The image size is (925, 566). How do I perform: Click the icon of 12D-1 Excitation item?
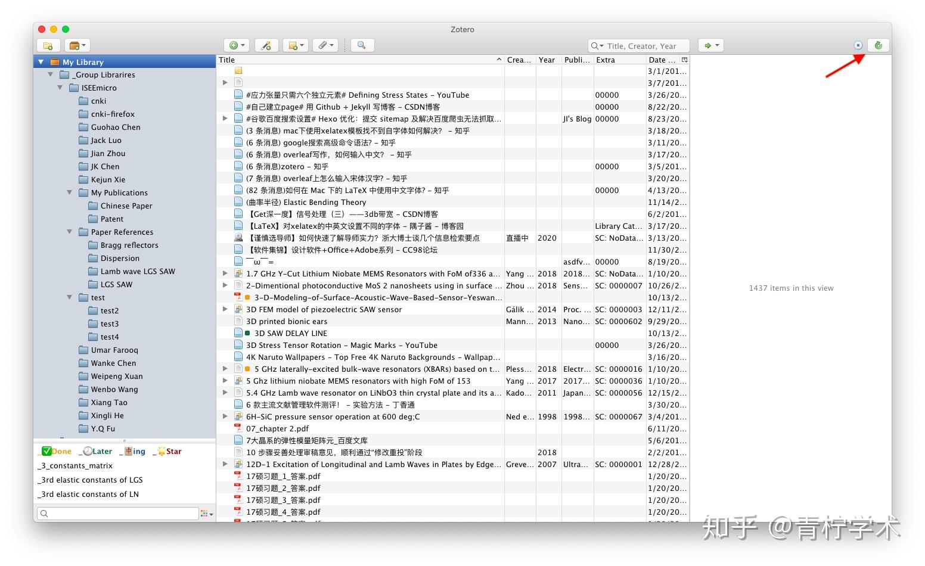tap(238, 464)
